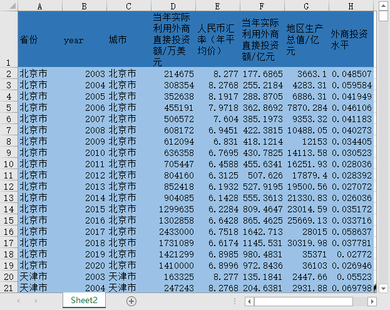Click next sheet navigation arrow
This screenshot has width=390, height=310.
tap(36, 301)
